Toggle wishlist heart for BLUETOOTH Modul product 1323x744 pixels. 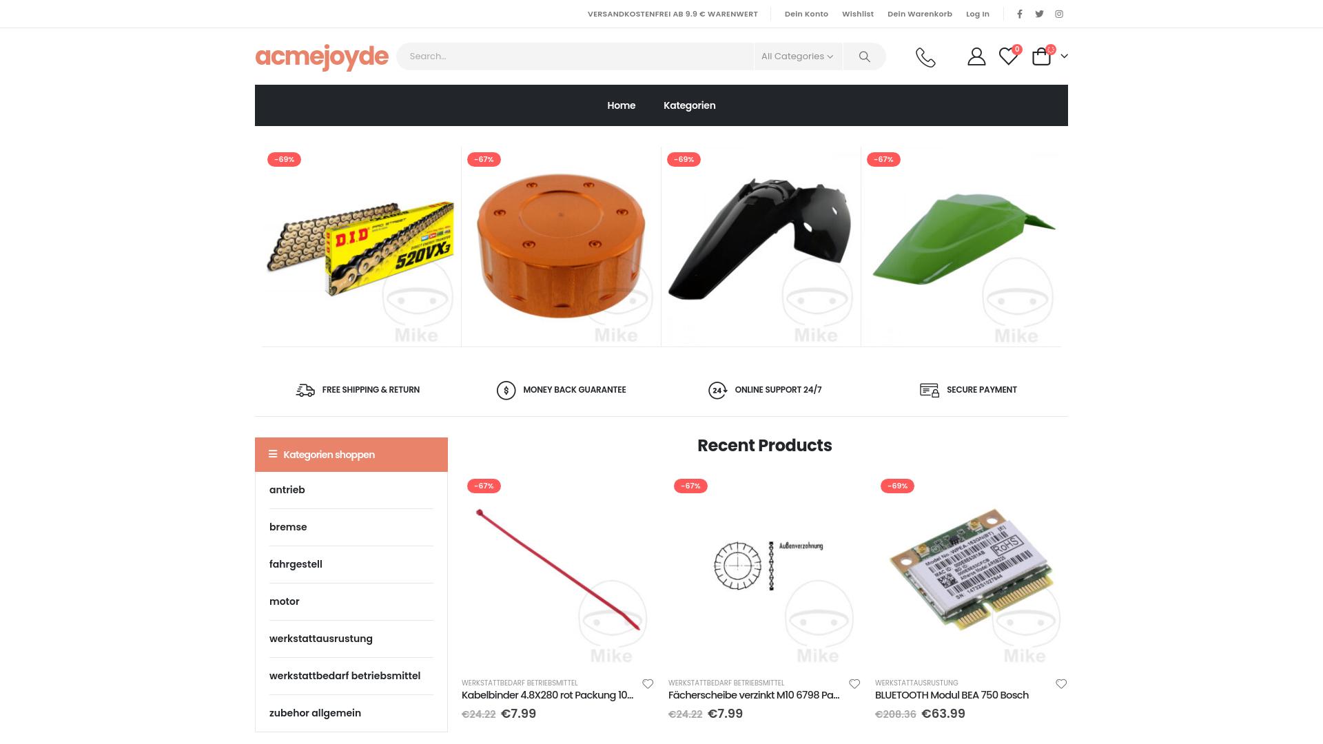tap(1061, 684)
